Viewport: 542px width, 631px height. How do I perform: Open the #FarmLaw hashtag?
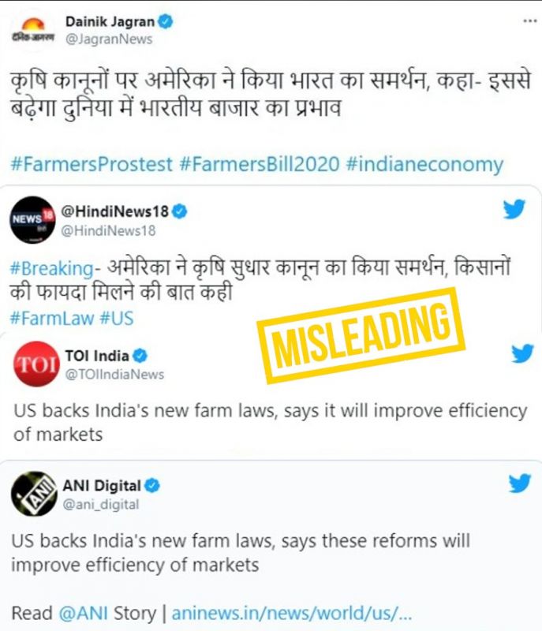(52, 319)
